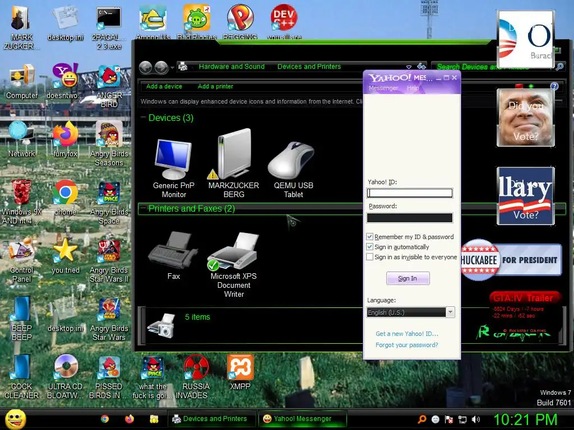The width and height of the screenshot is (574, 430).
Task: Click the Sign In button
Action: coord(408,278)
